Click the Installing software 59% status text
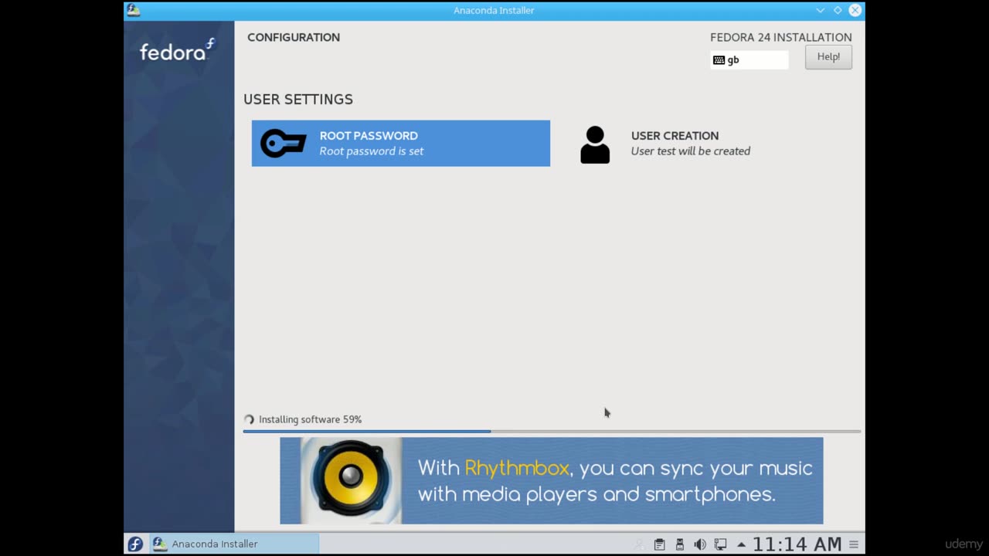The height and width of the screenshot is (556, 989). pos(310,419)
